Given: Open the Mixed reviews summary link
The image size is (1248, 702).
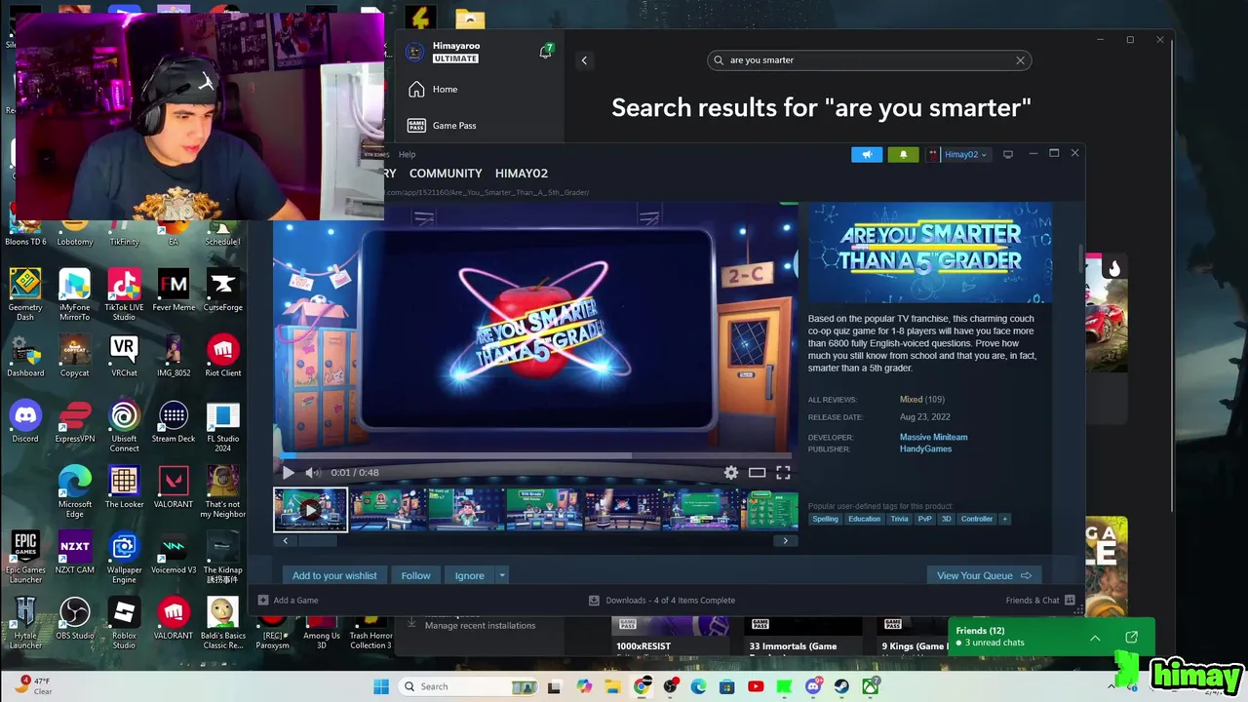Looking at the screenshot, I should (x=911, y=399).
